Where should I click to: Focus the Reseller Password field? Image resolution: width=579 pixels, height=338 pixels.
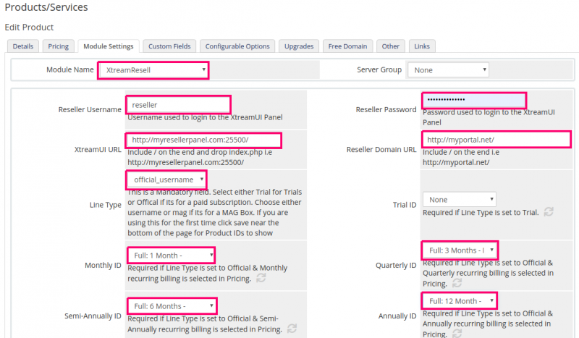tap(473, 100)
